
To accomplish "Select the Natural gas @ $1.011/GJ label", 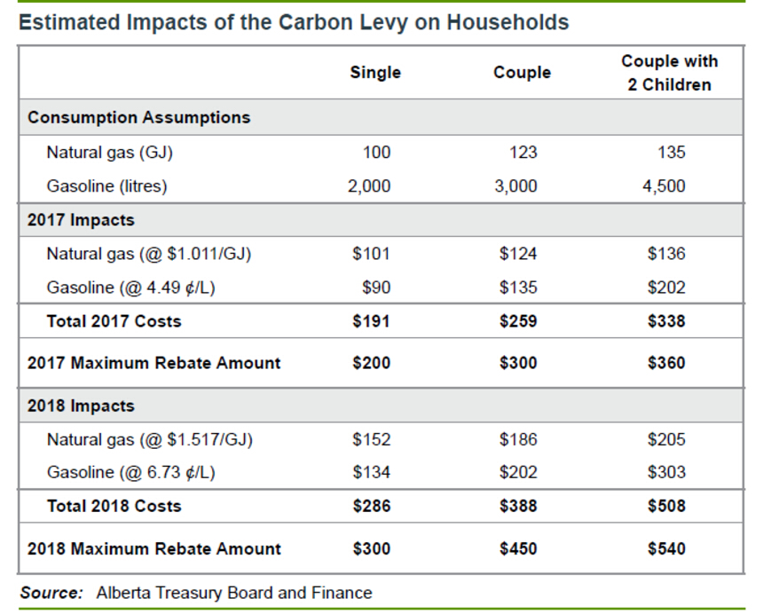I will [149, 254].
